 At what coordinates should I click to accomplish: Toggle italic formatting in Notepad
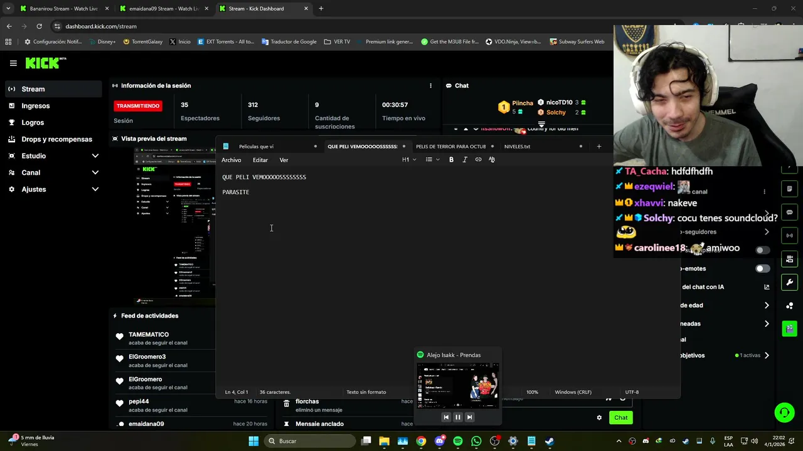click(465, 160)
